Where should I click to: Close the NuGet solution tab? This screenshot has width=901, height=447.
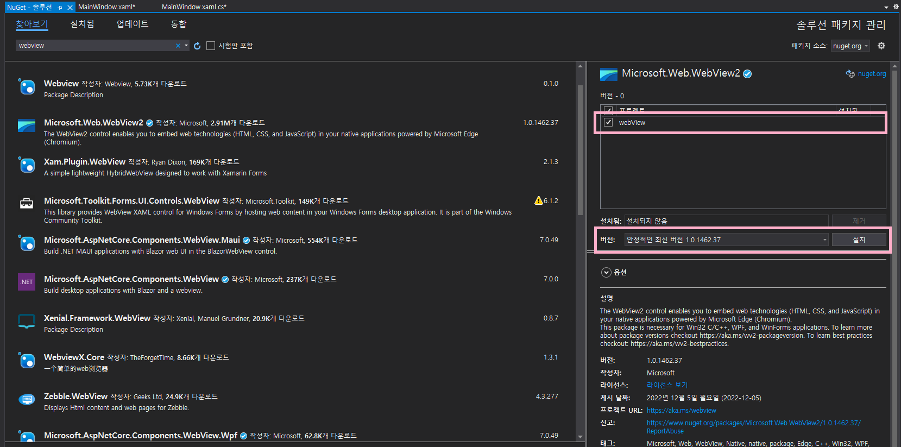click(70, 7)
